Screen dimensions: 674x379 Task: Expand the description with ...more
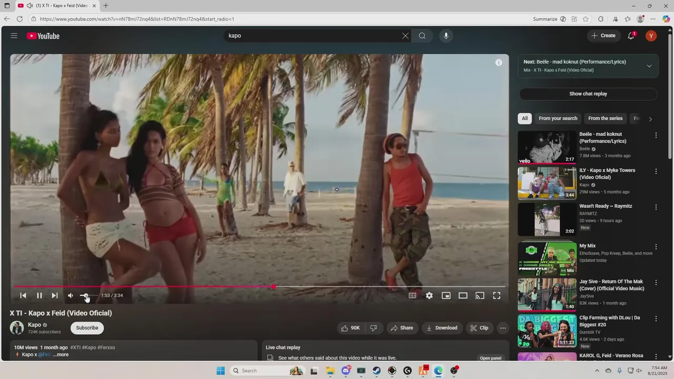(x=61, y=354)
